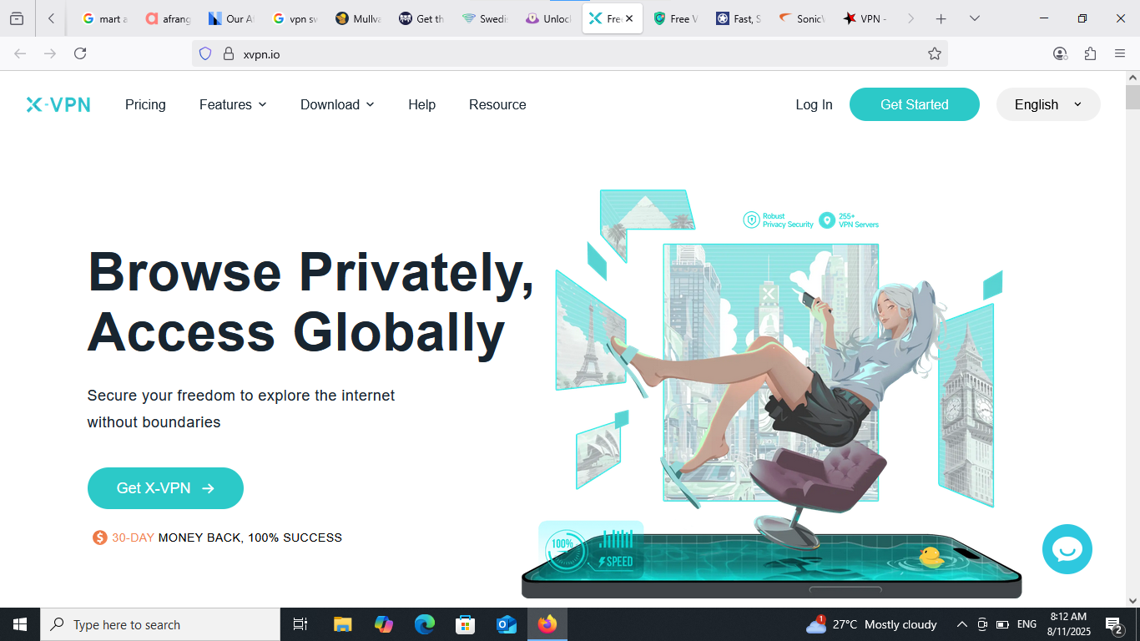Open a new browser tab
This screenshot has width=1140, height=641.
click(x=941, y=18)
